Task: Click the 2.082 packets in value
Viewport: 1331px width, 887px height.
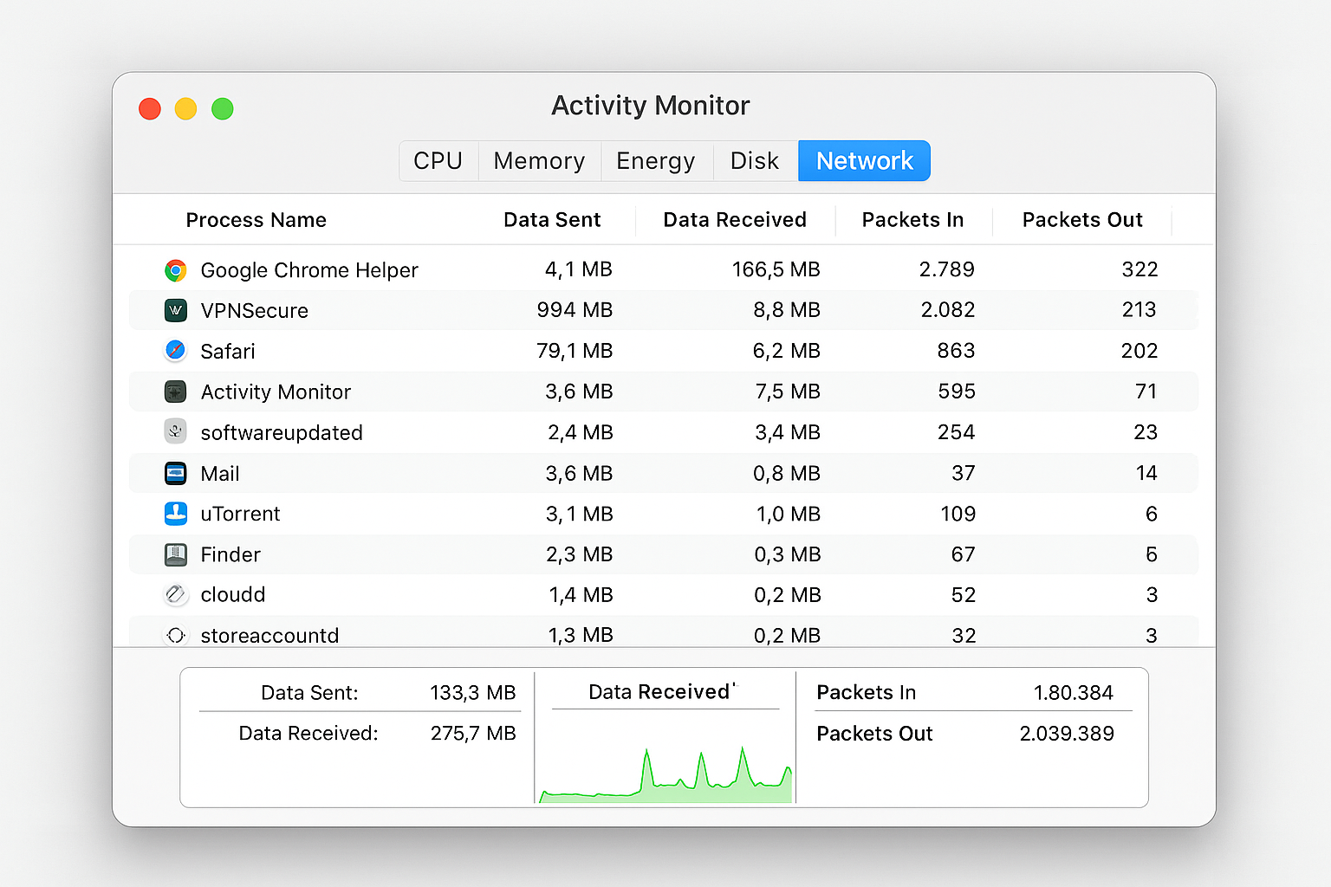Action: coord(948,310)
